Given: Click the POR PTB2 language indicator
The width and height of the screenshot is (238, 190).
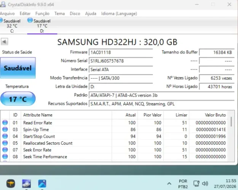Looking at the screenshot, I should pyautogui.click(x=183, y=184).
